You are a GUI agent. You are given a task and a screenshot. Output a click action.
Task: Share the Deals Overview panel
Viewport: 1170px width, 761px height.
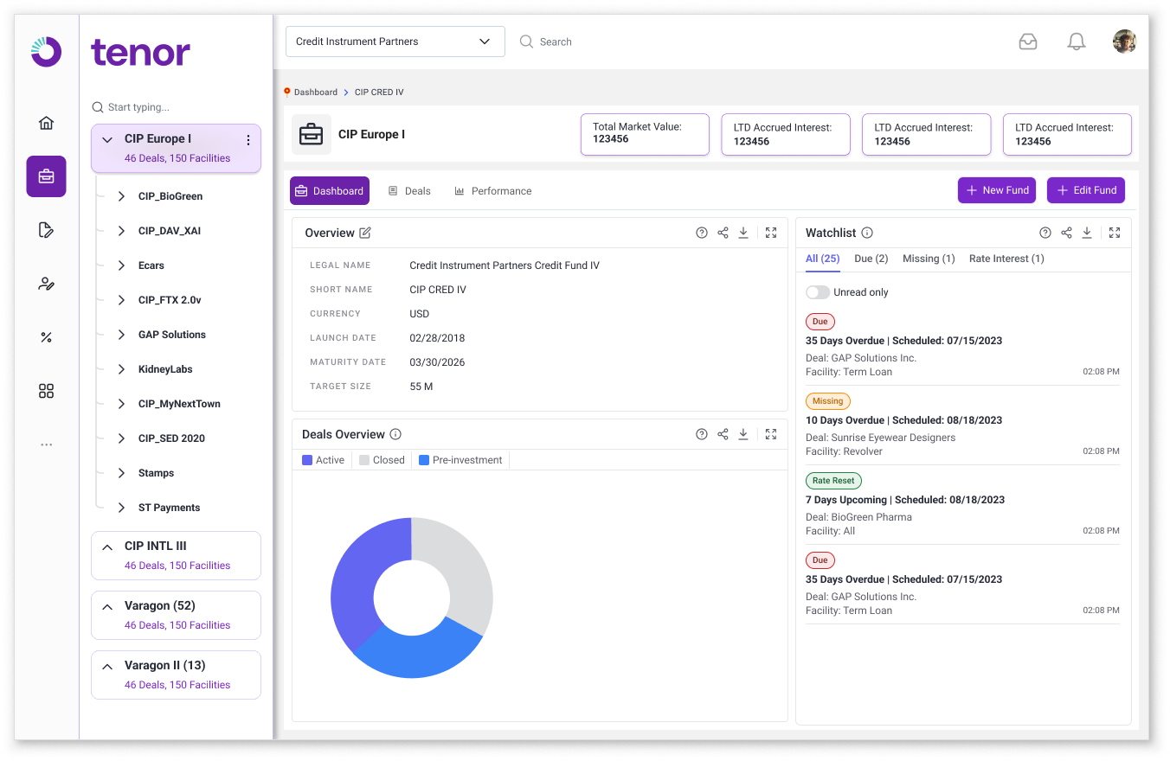(723, 434)
